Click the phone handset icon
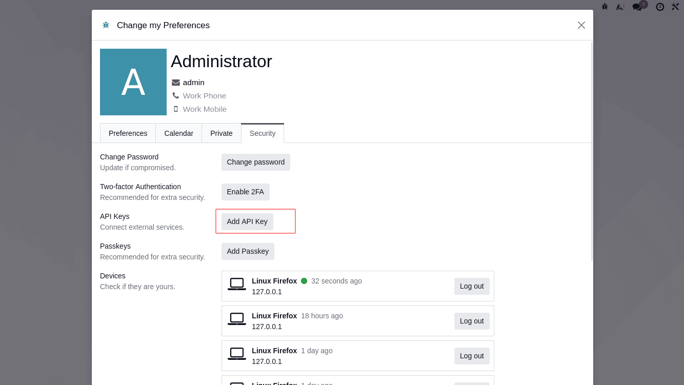 click(176, 95)
